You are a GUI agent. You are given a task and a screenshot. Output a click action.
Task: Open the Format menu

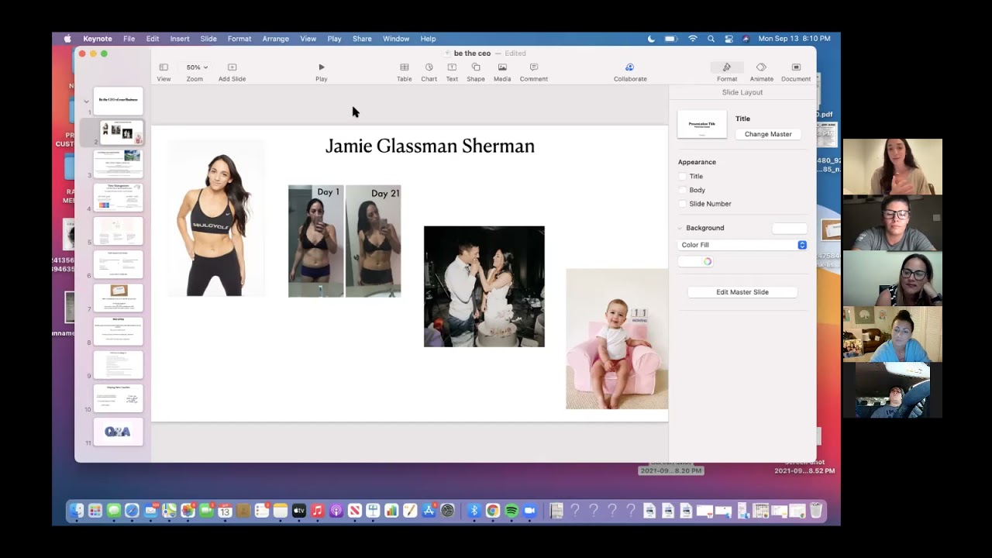(x=239, y=39)
